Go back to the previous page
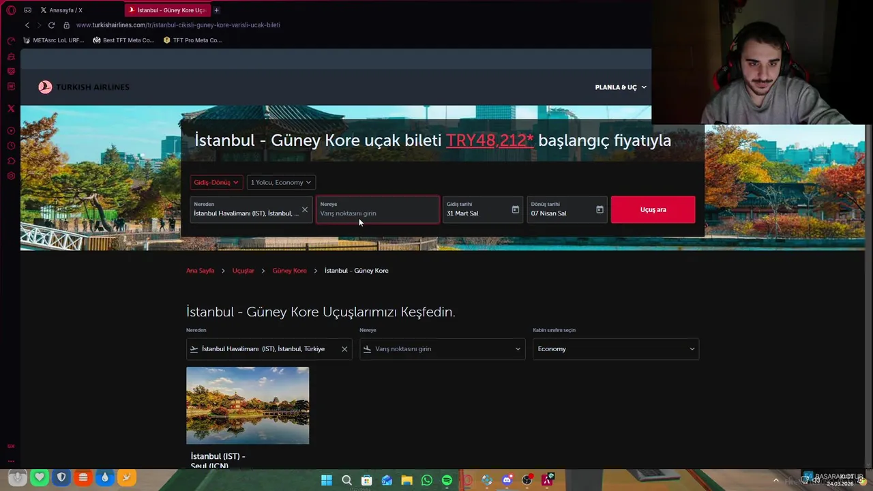The height and width of the screenshot is (491, 873). (x=27, y=25)
